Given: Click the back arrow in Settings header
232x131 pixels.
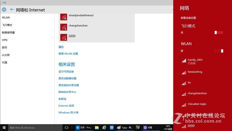Looking at the screenshot, I should click(12, 10).
